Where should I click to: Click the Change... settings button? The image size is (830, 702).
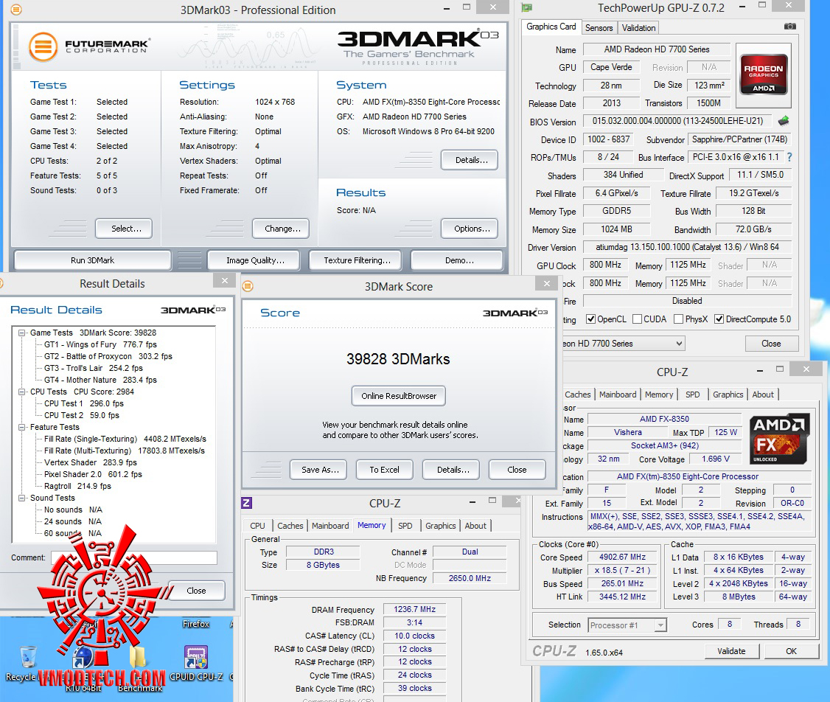click(x=281, y=229)
